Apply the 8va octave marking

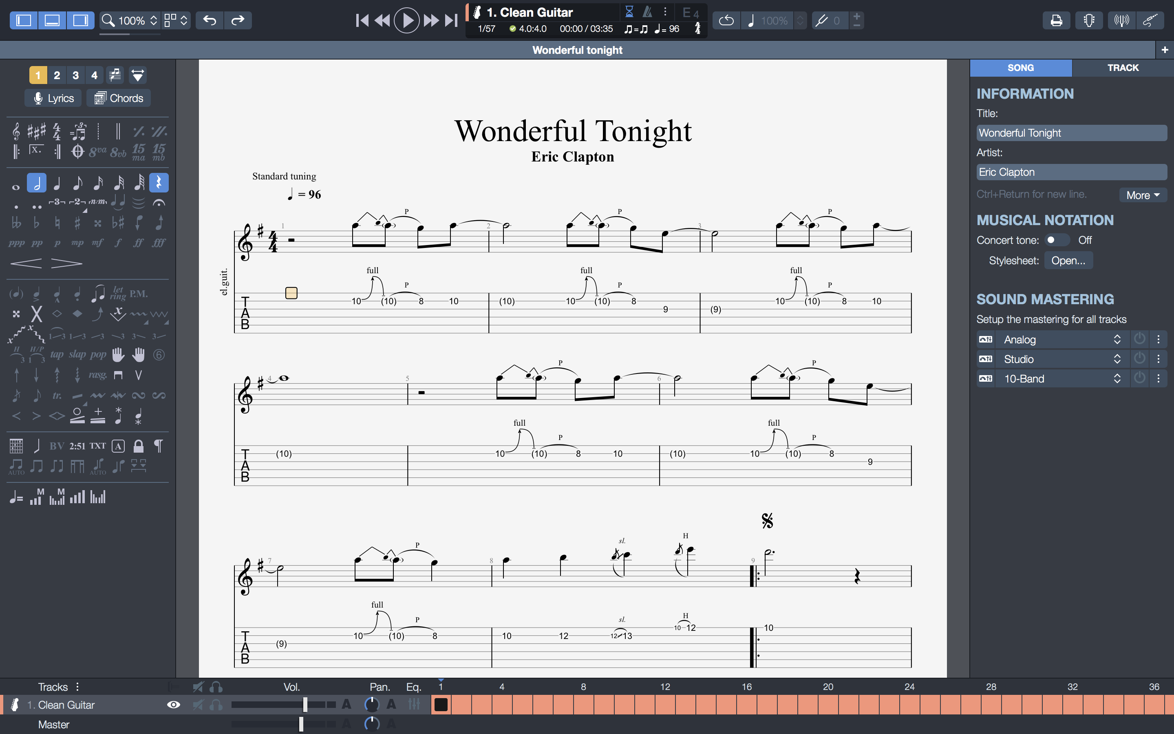pos(97,152)
